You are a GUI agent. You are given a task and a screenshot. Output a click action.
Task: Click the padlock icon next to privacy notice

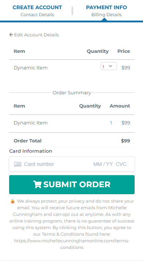point(12,201)
